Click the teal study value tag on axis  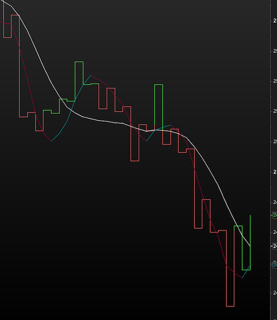(x=275, y=265)
